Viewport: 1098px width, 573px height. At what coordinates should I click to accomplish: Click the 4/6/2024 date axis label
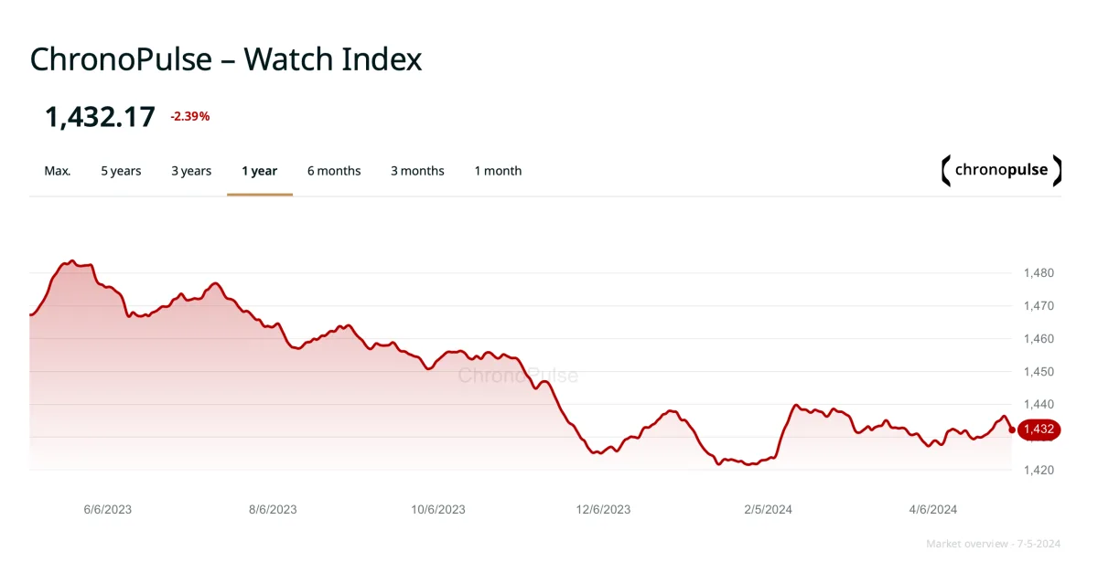coord(932,510)
